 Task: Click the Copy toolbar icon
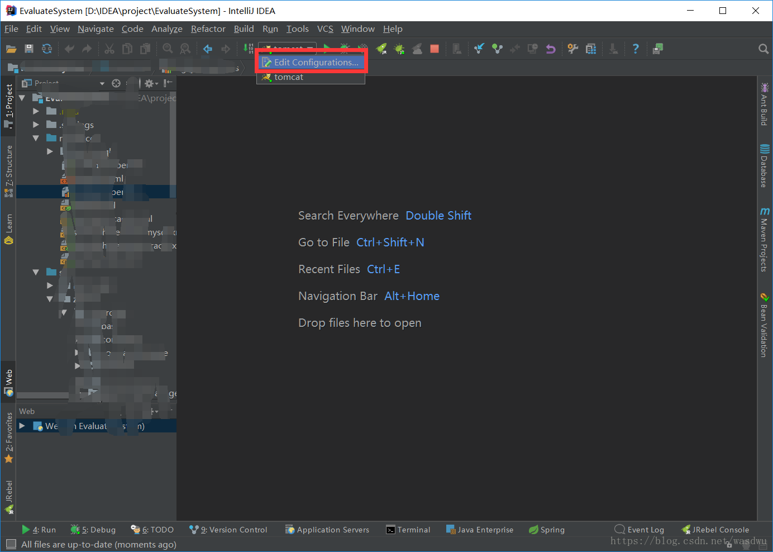pos(127,49)
